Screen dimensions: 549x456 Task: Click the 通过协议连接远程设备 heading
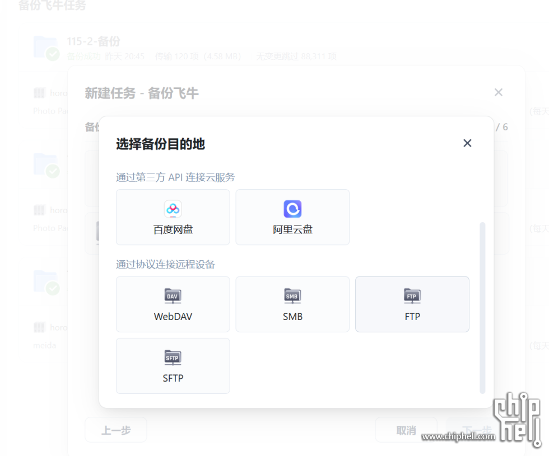[165, 264]
